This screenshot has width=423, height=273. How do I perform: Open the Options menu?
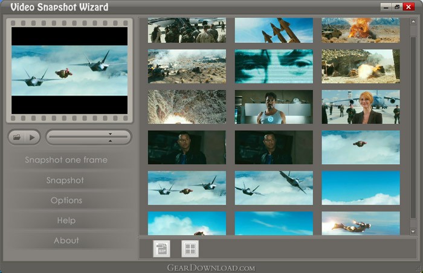(x=66, y=200)
